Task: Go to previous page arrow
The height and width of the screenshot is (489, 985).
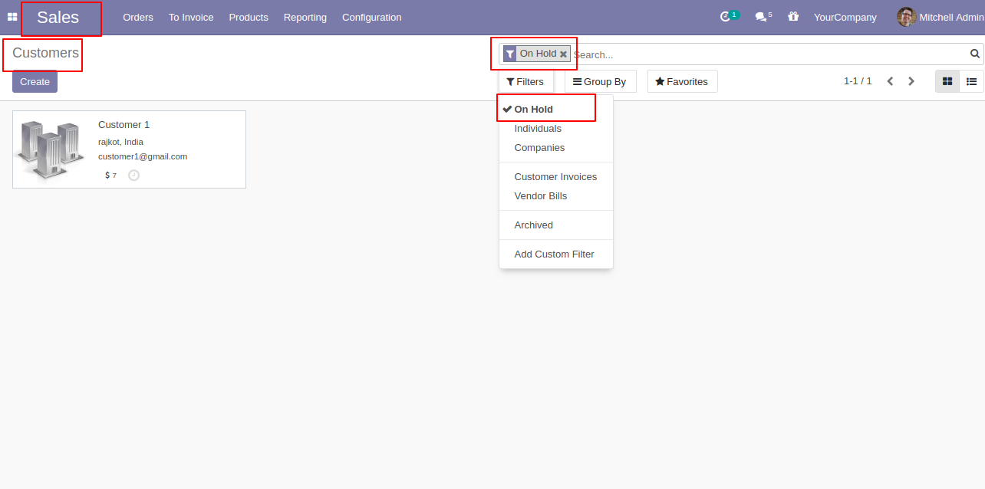Action: (x=890, y=81)
